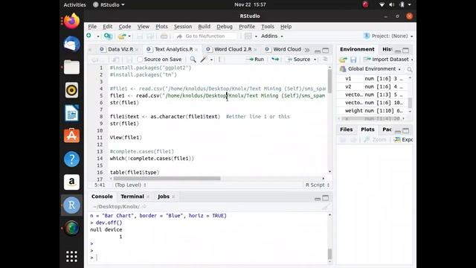Viewport: 476px width, 268px height.
Task: Open Firefox from the Ubuntu dock
Action: pos(71,22)
